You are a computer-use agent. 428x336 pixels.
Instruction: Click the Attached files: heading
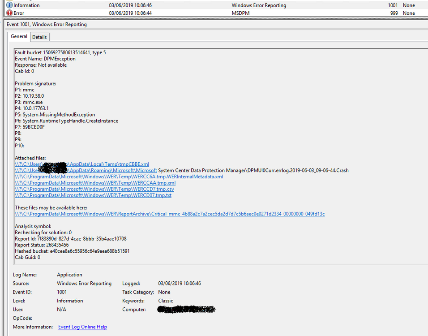tap(30, 158)
